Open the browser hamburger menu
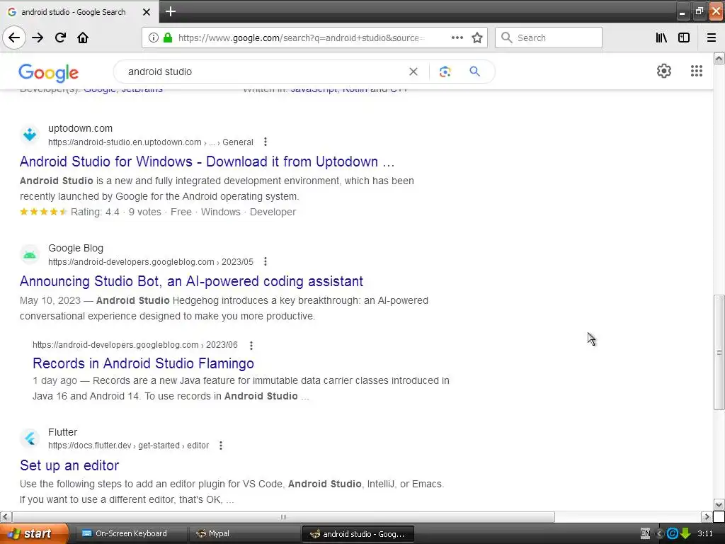 pyautogui.click(x=712, y=38)
